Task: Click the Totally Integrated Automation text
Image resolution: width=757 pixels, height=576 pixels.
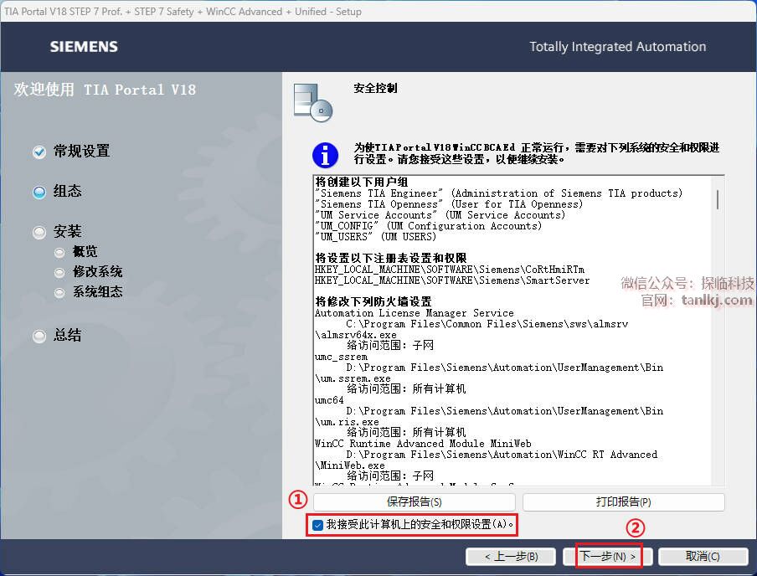Action: click(x=617, y=47)
